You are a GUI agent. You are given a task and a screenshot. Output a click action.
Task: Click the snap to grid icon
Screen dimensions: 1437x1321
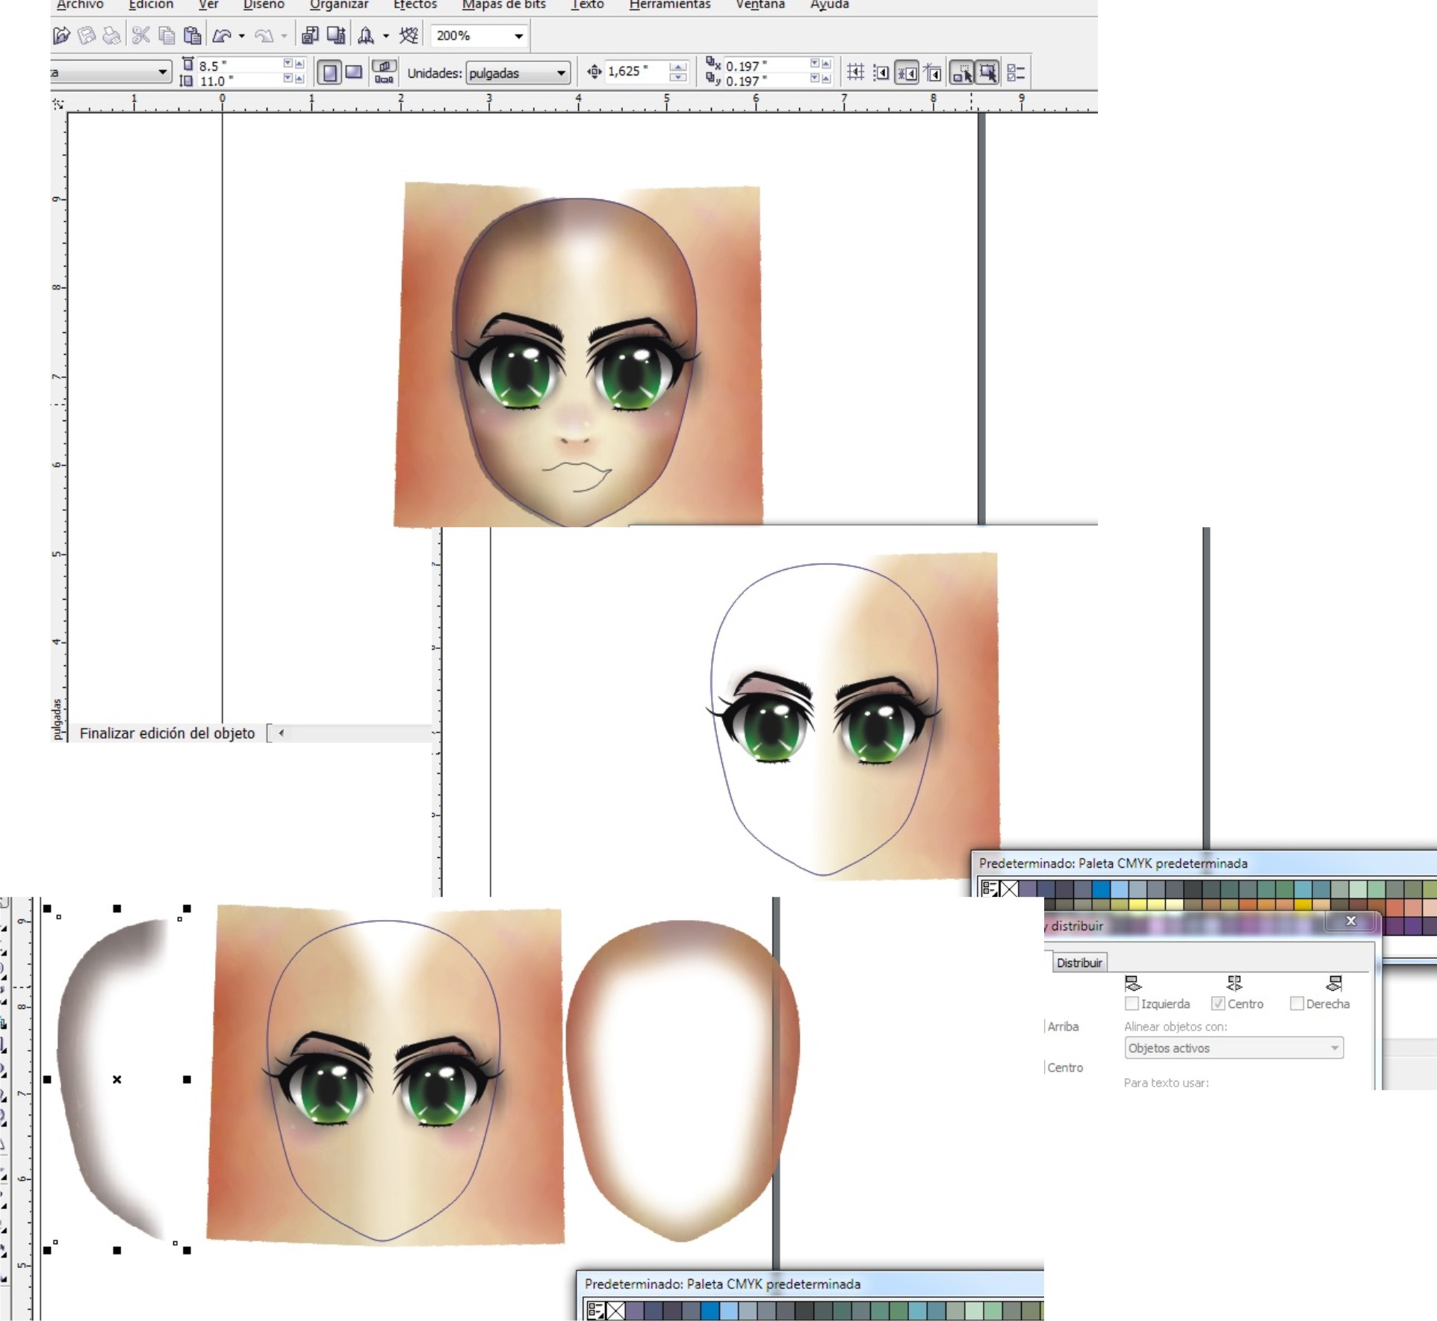point(855,72)
